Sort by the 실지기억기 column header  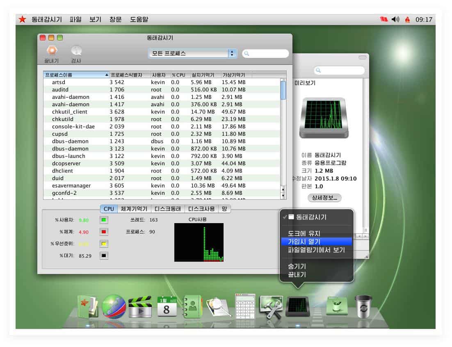coord(205,75)
